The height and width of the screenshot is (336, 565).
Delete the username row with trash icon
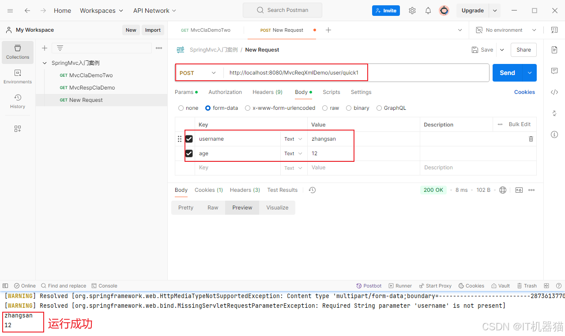tap(531, 139)
